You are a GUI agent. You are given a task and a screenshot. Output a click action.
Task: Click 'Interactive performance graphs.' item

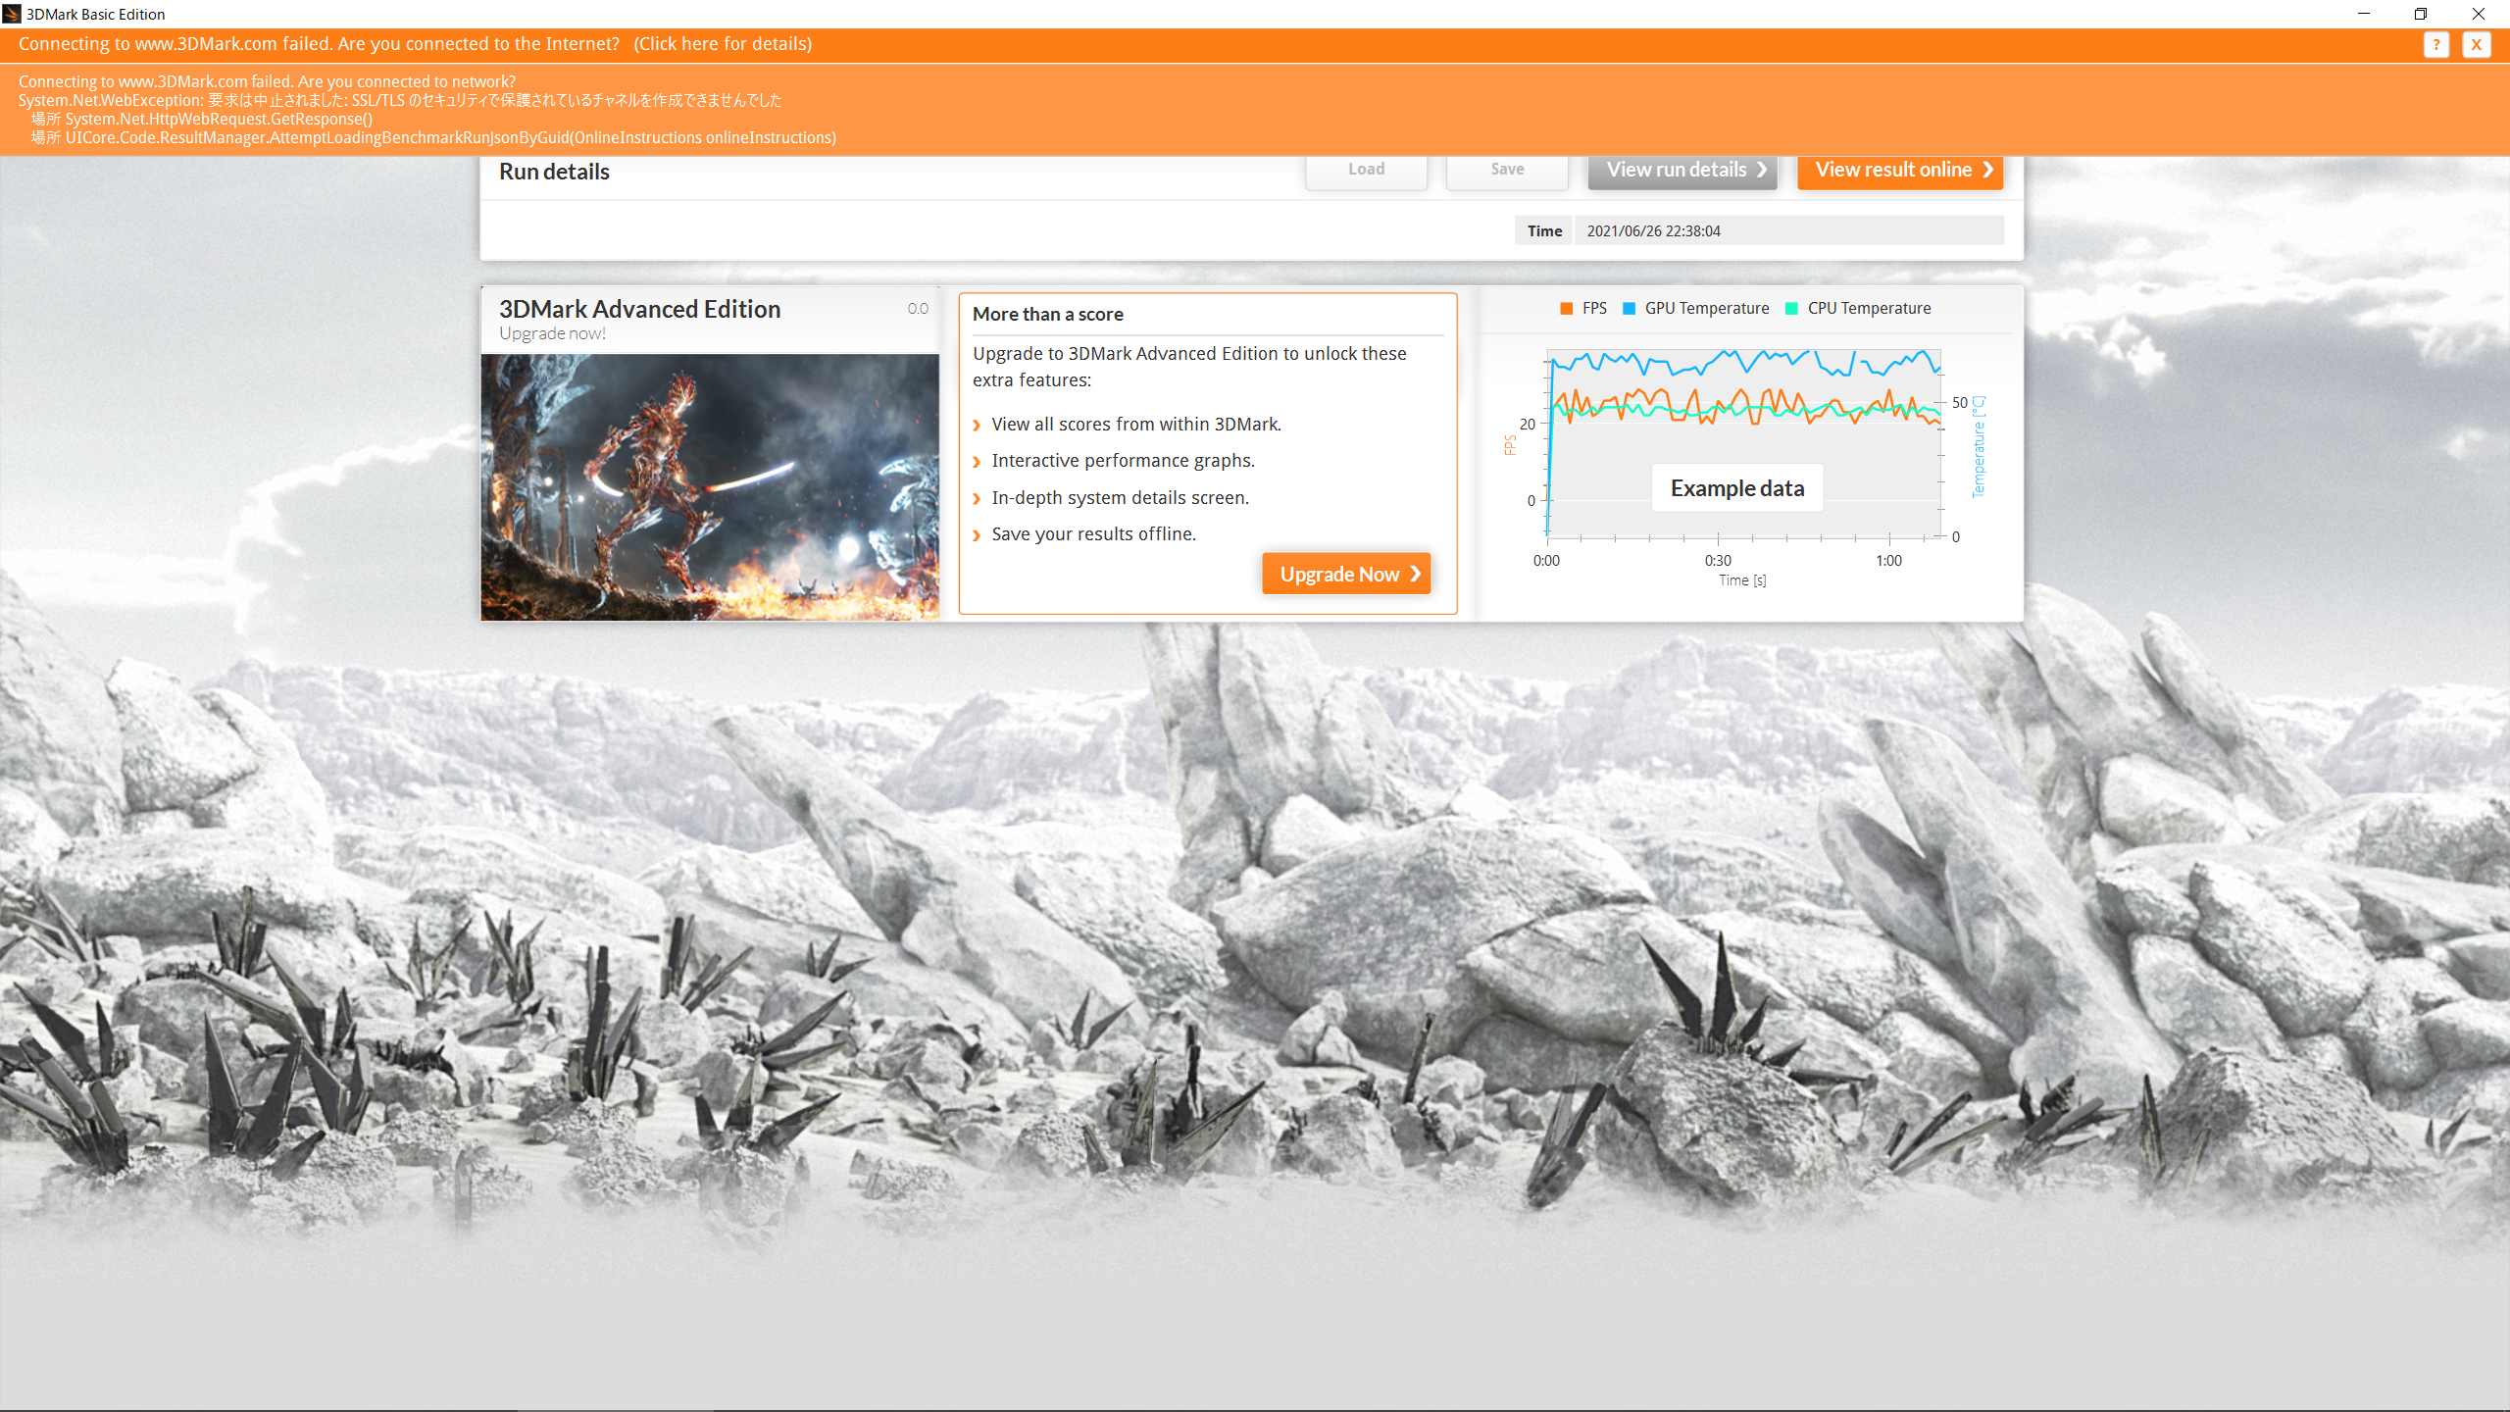click(1123, 461)
